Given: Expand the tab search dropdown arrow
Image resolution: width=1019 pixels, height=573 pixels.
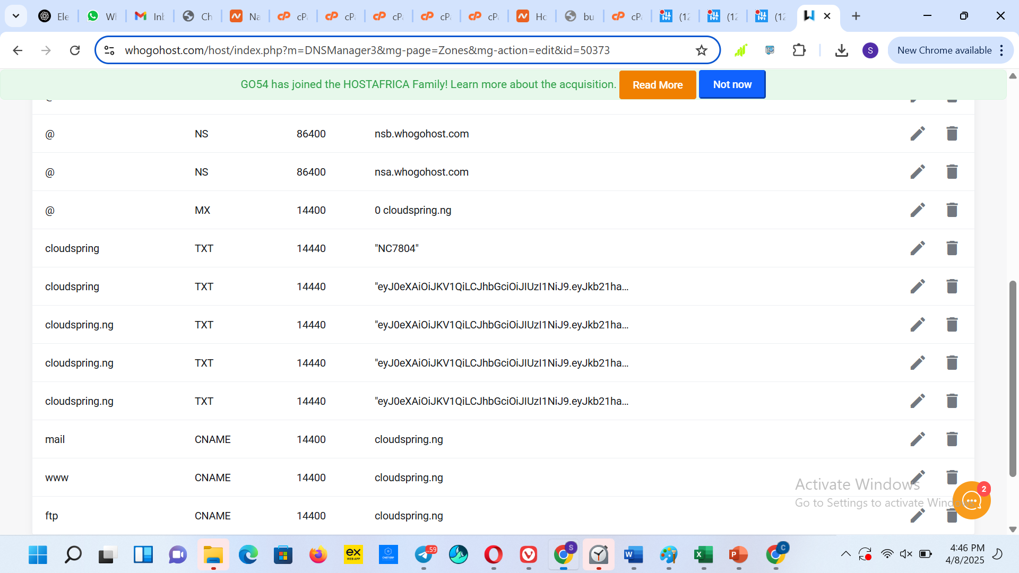Looking at the screenshot, I should tap(16, 16).
